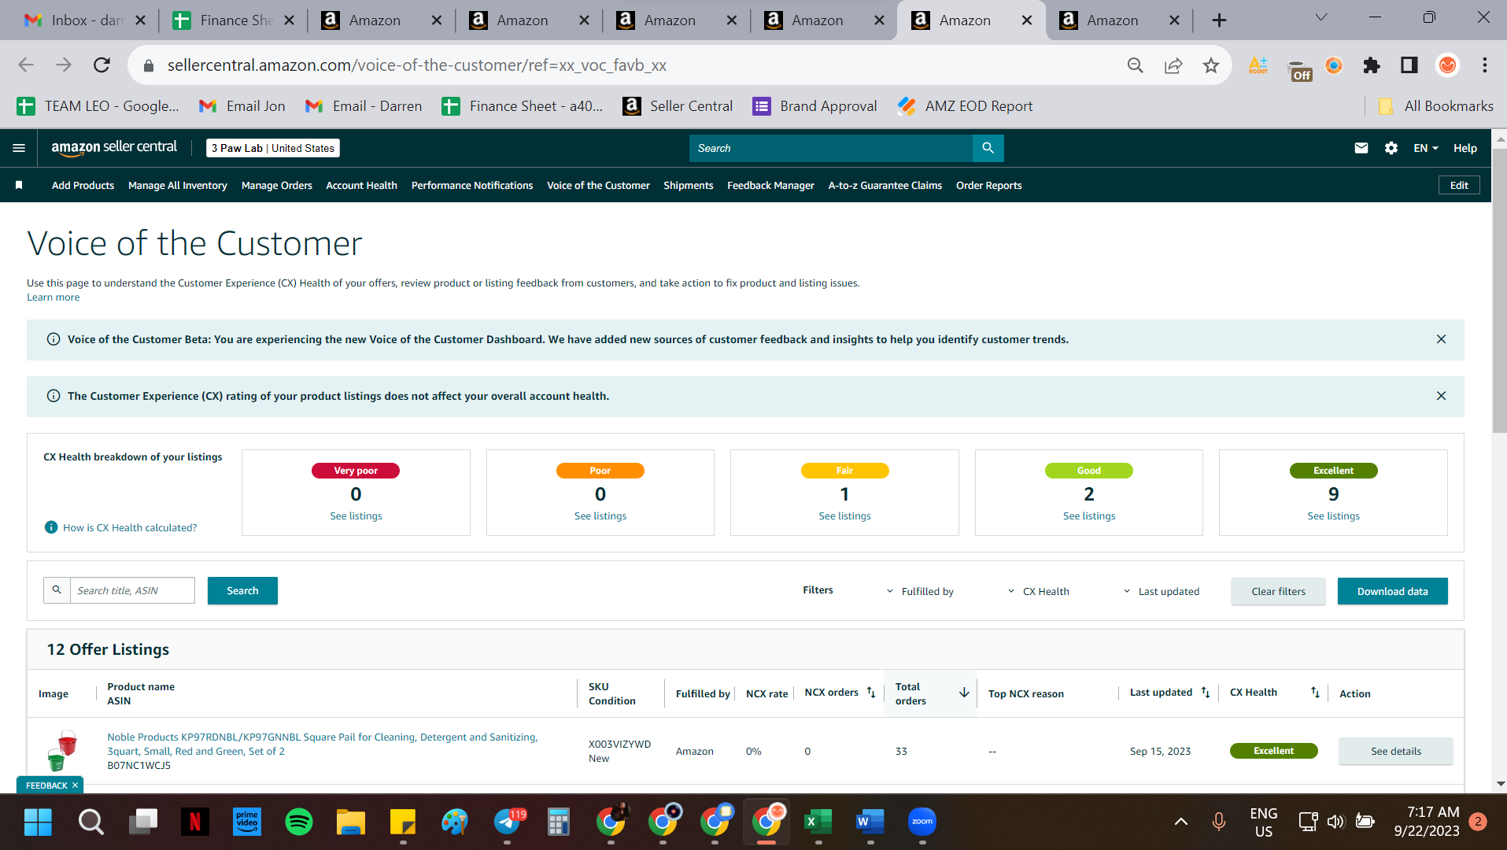Click the Help link in header
Screen dimensions: 1507x850
click(x=1465, y=148)
